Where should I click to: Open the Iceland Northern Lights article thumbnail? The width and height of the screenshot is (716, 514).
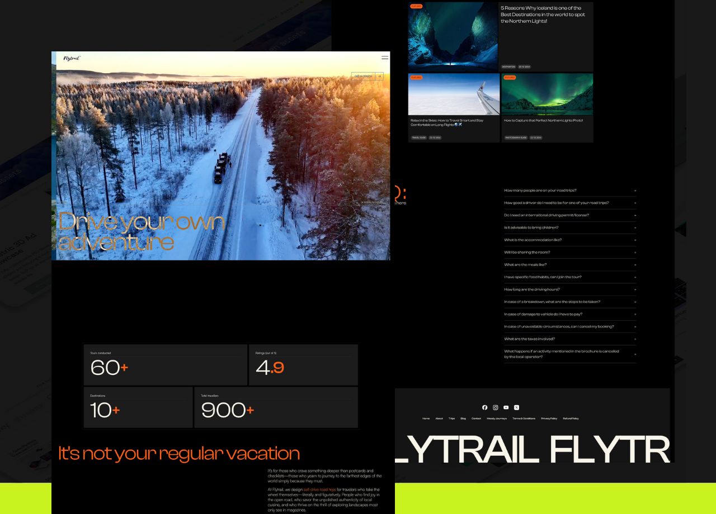tap(453, 36)
